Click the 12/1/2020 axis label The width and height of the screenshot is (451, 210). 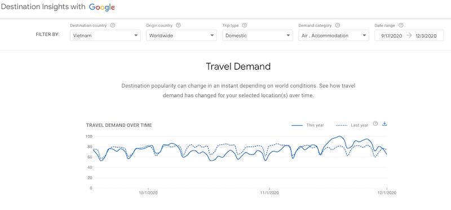click(387, 193)
